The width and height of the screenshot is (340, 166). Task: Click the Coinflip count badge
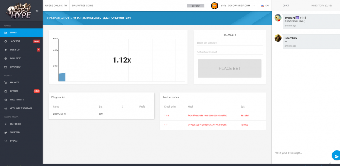38,50
